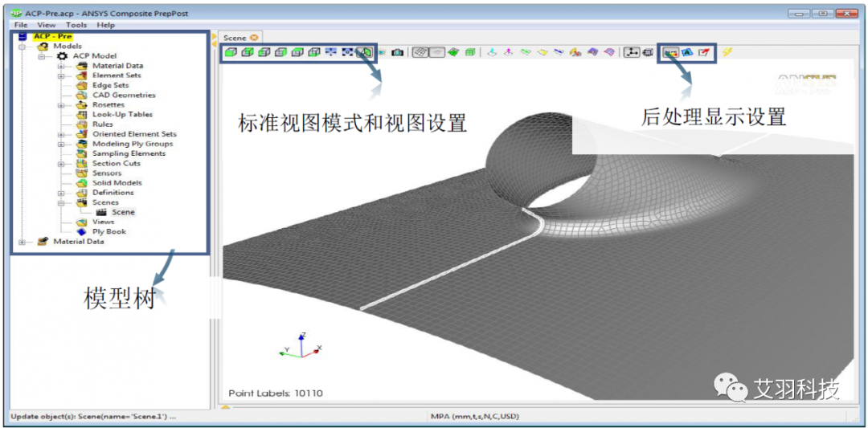Click the color legend settings icon
868x428 pixels.
(671, 52)
